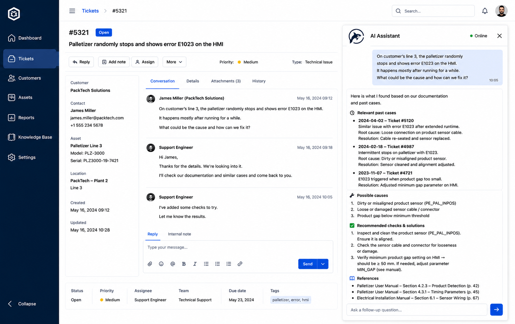Open the Send options dropdown arrow

323,264
